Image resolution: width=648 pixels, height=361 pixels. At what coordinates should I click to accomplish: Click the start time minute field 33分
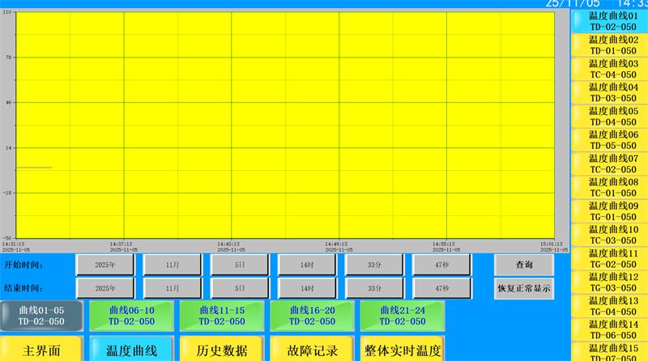point(374,265)
